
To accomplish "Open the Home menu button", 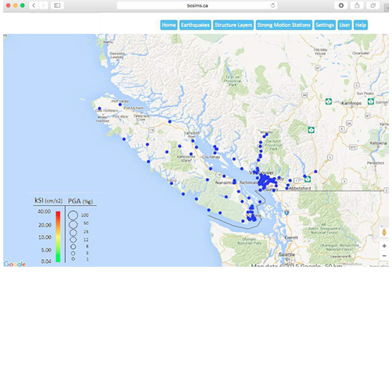I will pos(169,25).
